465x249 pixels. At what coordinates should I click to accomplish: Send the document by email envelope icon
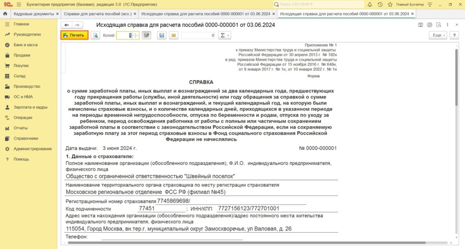[173, 35]
